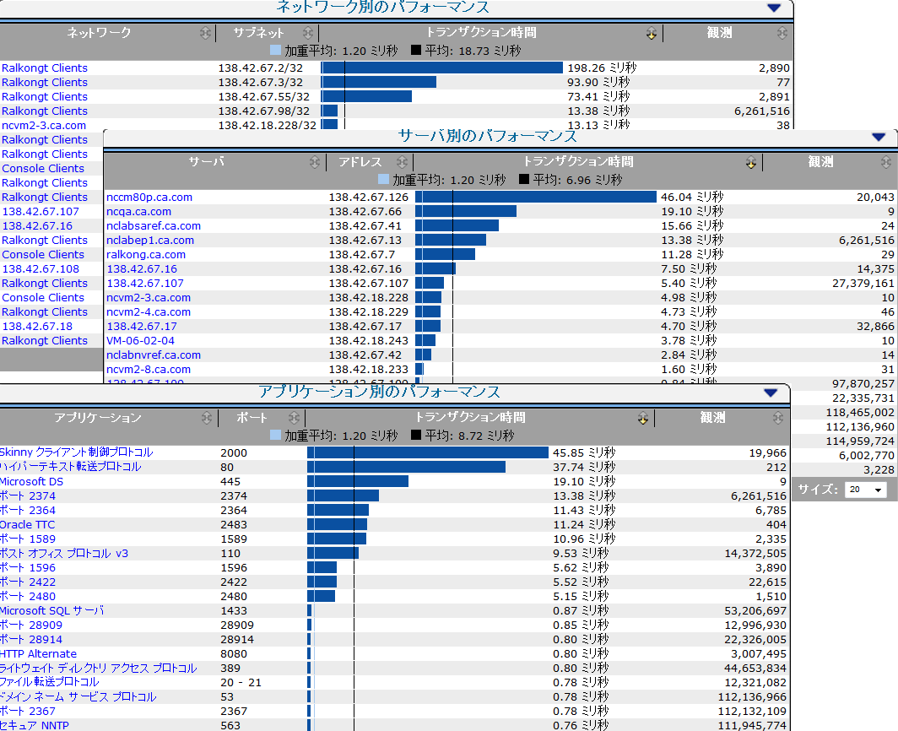The image size is (898, 731).
Task: Sort network table by ネットワーク column icon
Action: click(205, 33)
